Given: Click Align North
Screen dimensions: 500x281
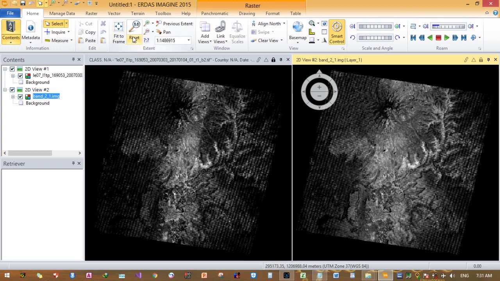Looking at the screenshot, I should point(266,24).
